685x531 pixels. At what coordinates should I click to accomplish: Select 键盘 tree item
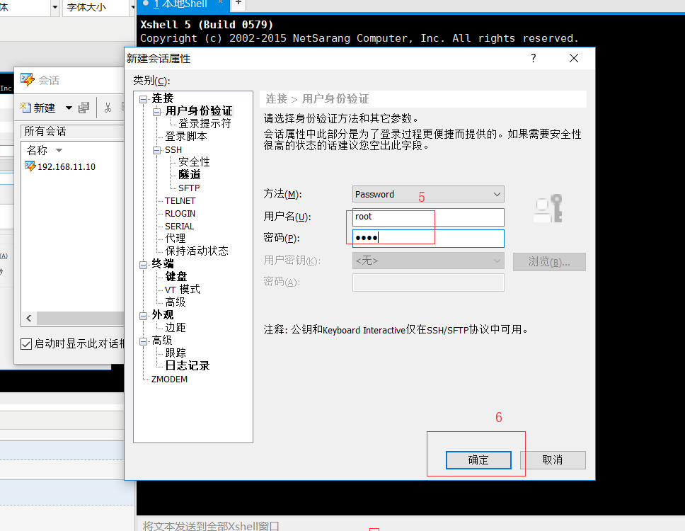tap(176, 277)
